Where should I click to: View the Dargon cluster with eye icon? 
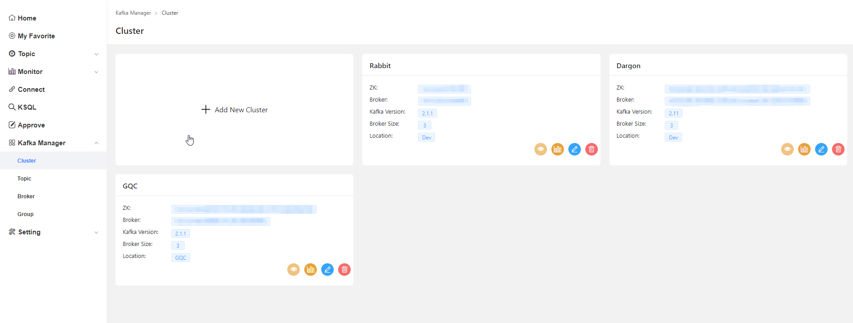tap(787, 149)
